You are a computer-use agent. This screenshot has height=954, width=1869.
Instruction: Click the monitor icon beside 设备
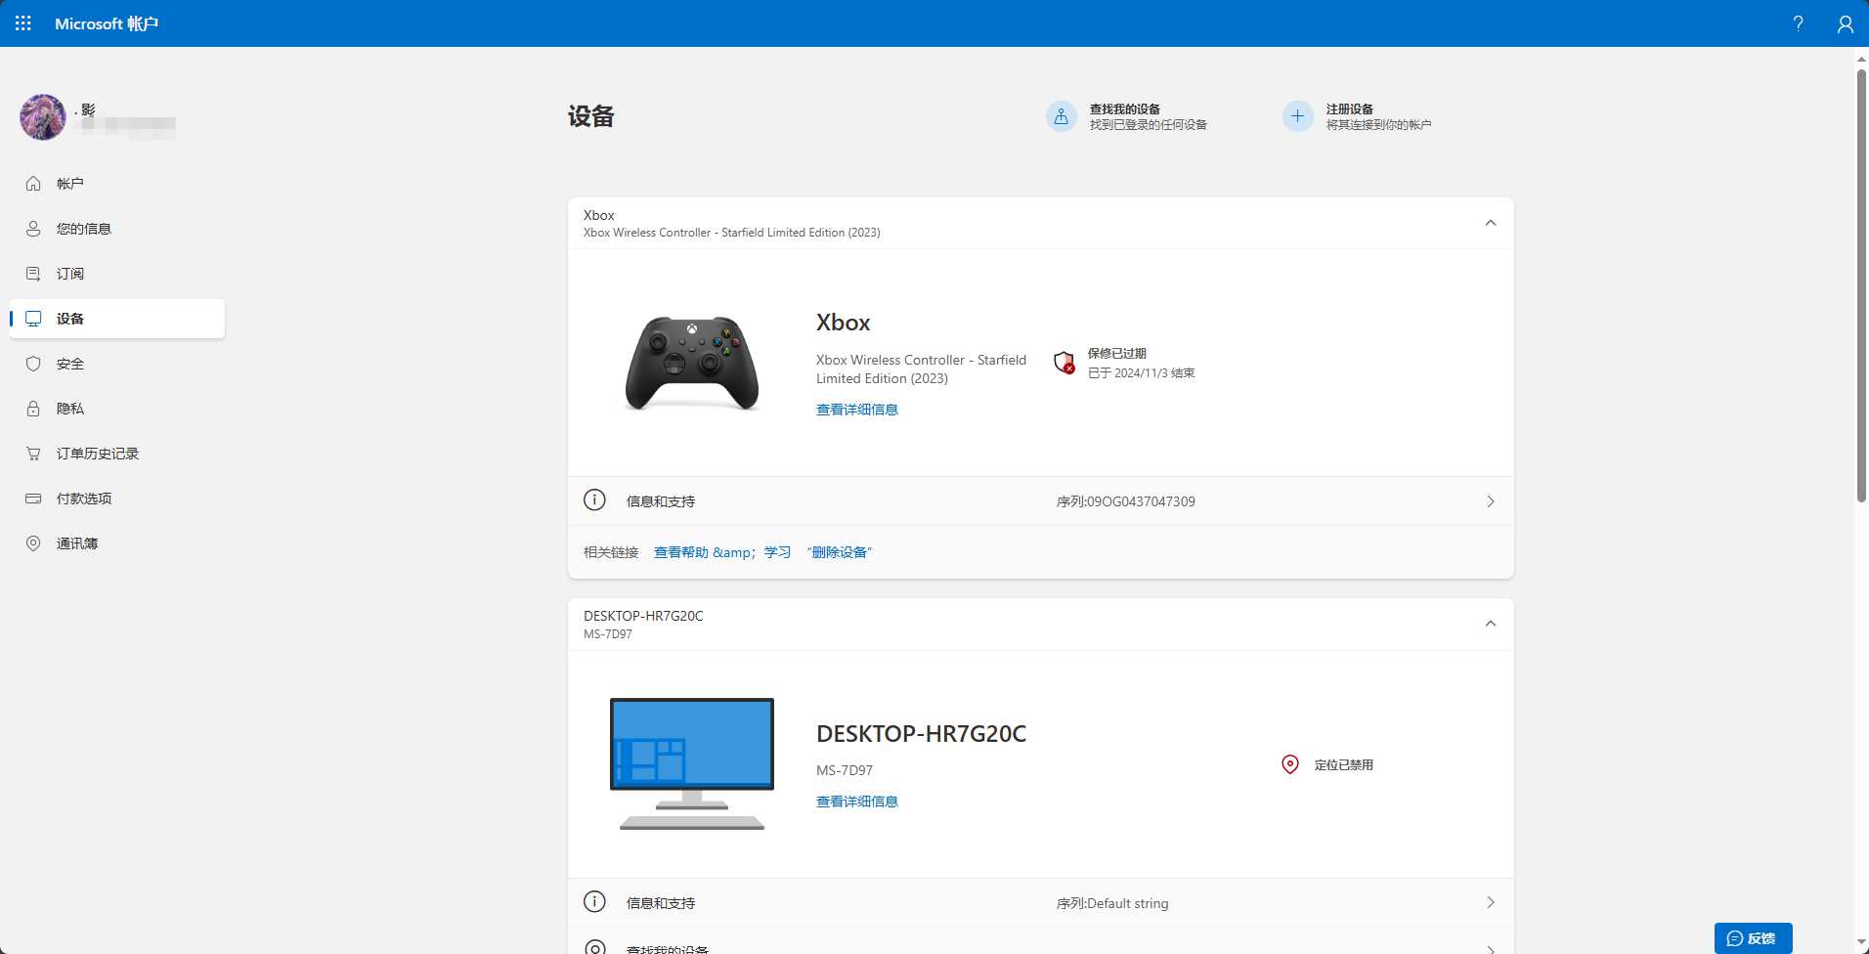click(x=33, y=319)
